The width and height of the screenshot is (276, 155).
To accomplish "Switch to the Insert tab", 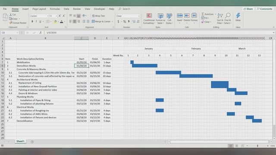I will [25, 9].
